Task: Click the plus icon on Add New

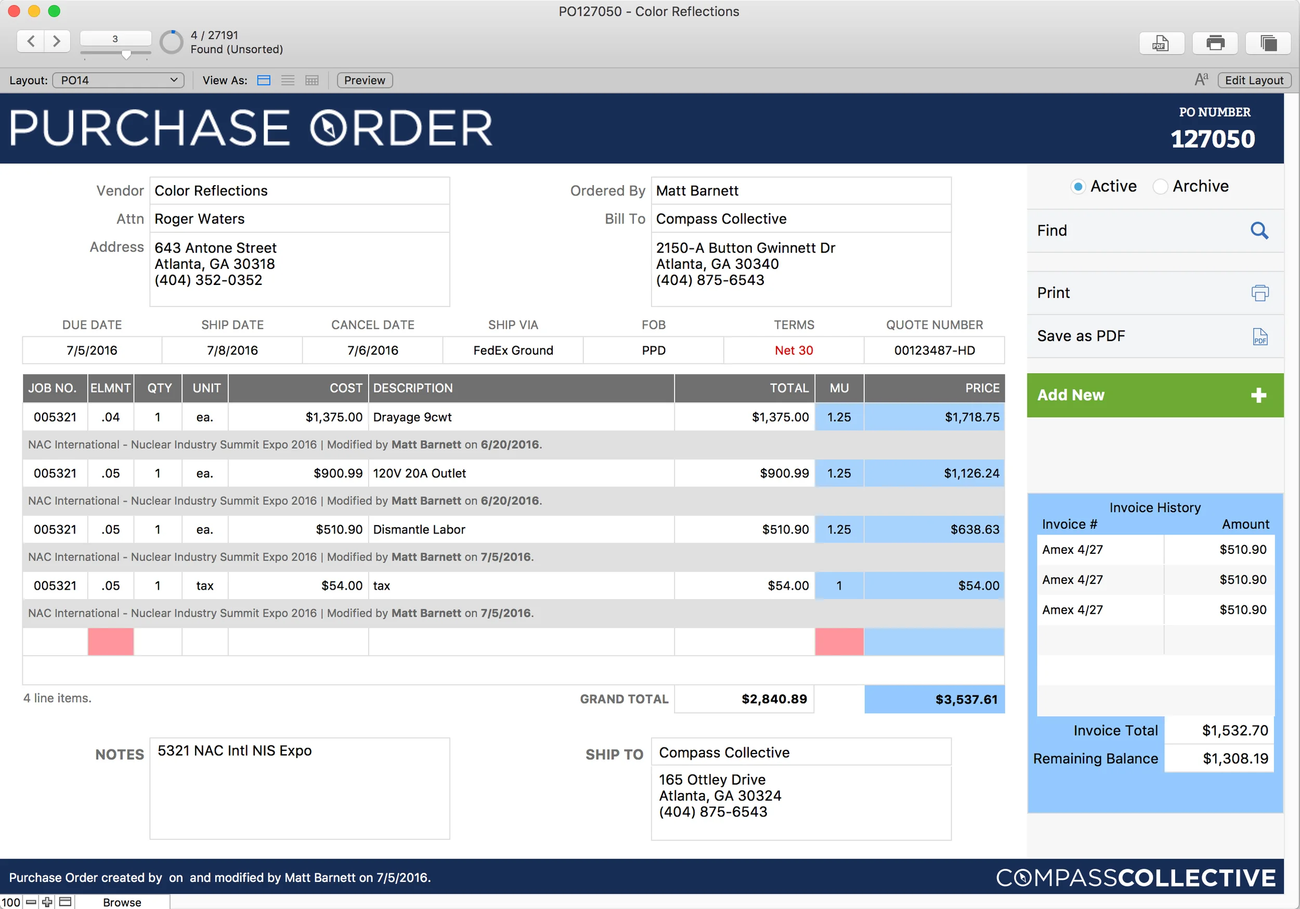Action: coord(1258,395)
